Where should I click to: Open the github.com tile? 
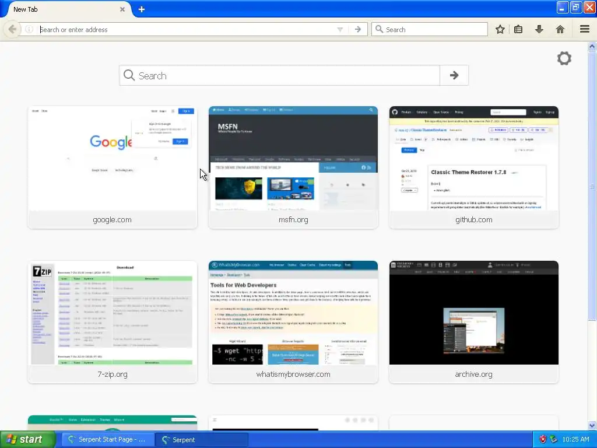474,167
